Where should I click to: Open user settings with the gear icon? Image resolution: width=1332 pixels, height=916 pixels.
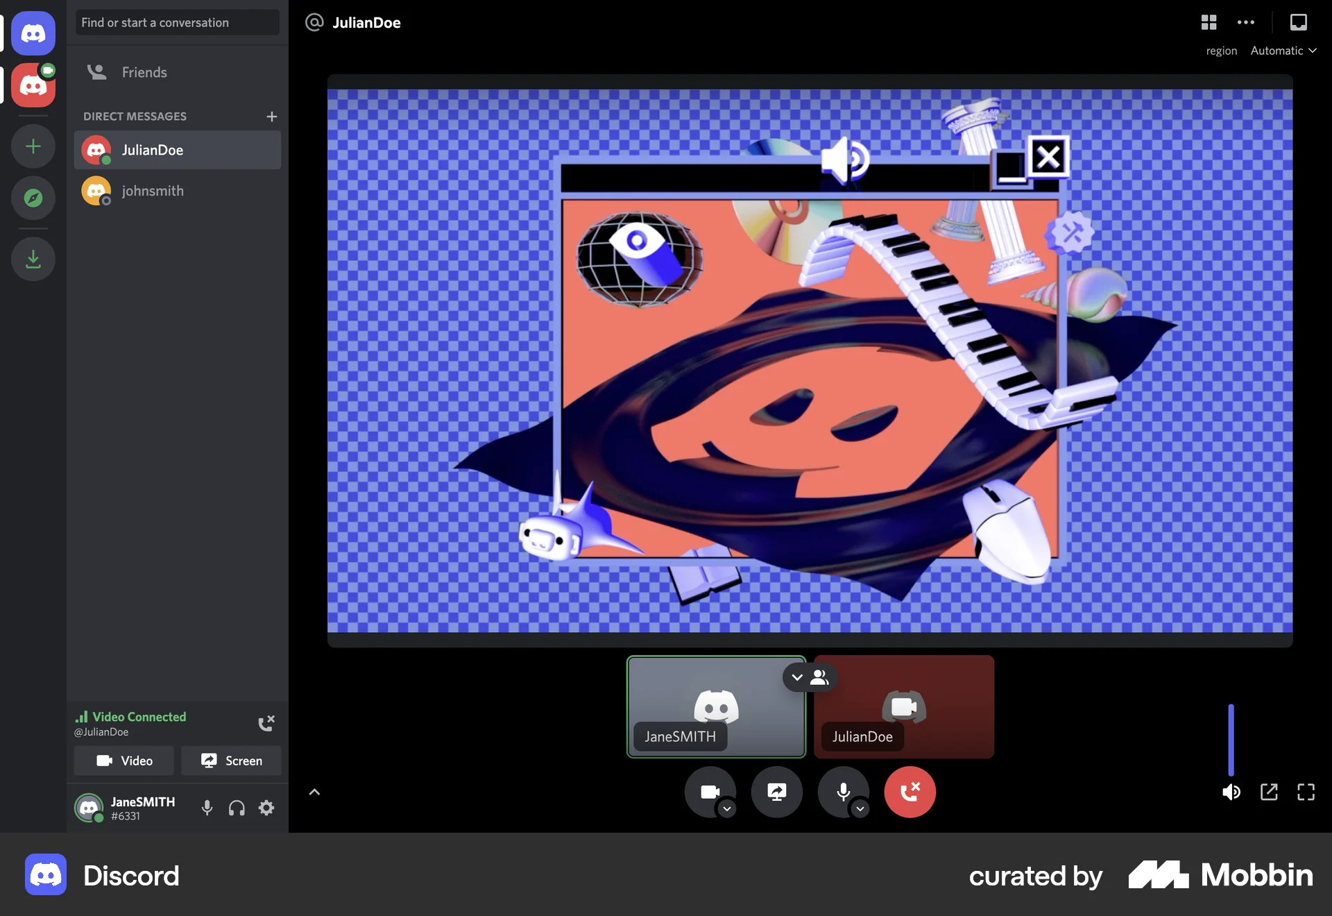[x=266, y=808]
